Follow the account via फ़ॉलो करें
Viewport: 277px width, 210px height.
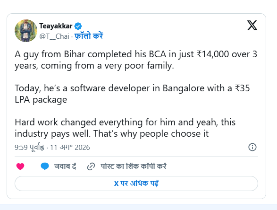pos(89,36)
